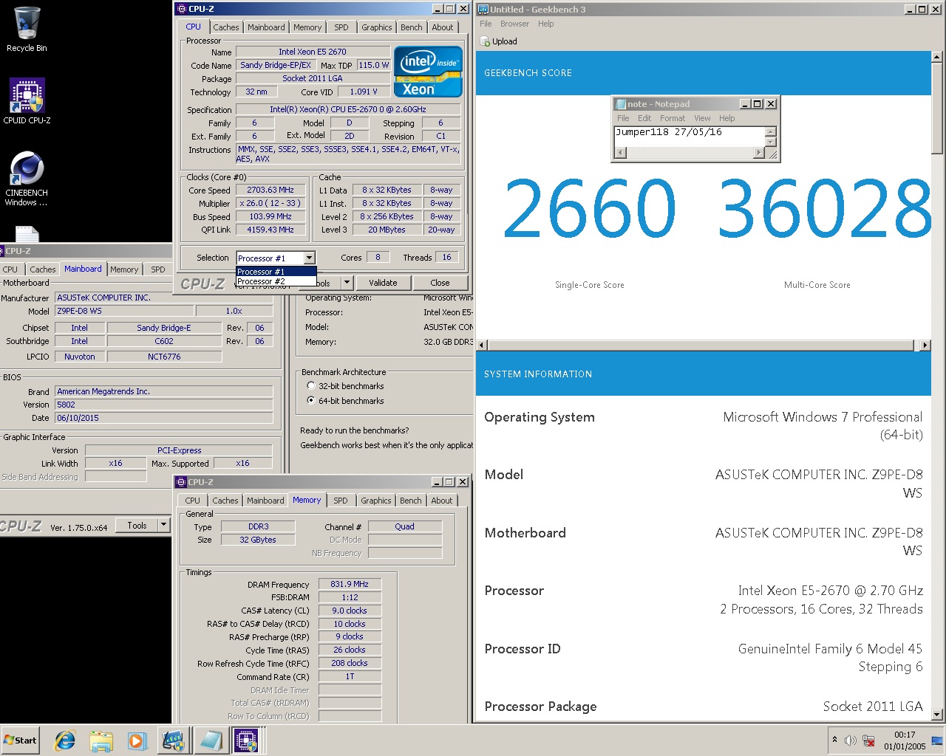Click the memory Size value 32 GBytes
This screenshot has height=756, width=946.
(258, 540)
